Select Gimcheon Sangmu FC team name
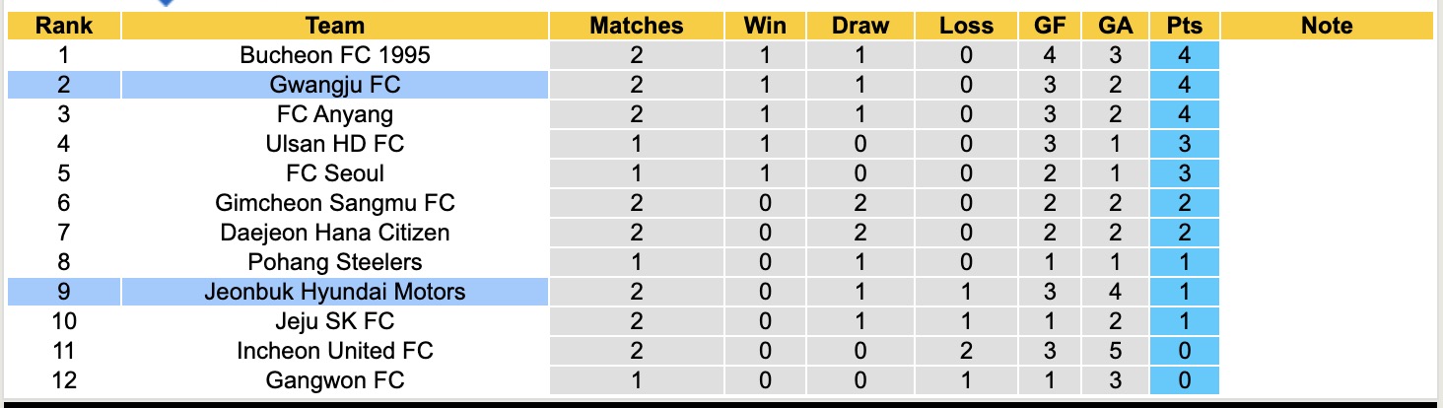This screenshot has height=408, width=1443. [x=335, y=203]
